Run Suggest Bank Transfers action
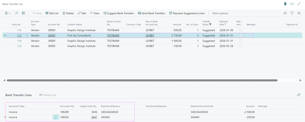Viewport: 305px width, 122px height. [119, 13]
